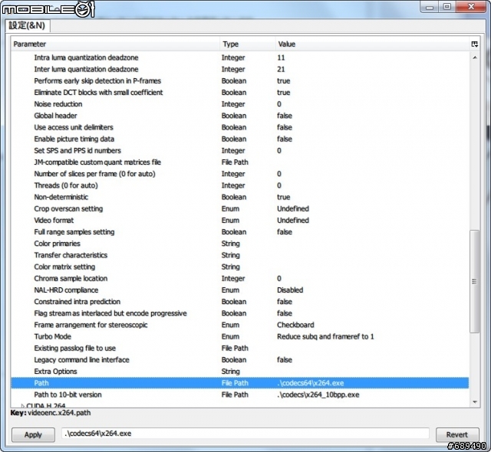Select the Non-deterministic parameter
Screen dimensions: 491x452
coord(240,197)
